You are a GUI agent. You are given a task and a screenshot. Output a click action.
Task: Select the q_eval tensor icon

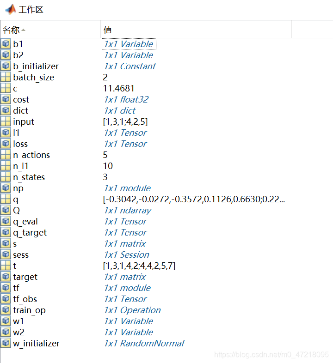click(x=6, y=221)
